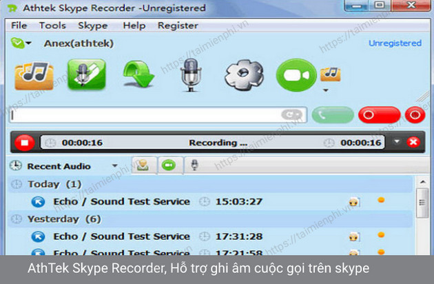Click the scroll up arrow of the list
The height and width of the screenshot is (284, 434).
[x=423, y=182]
